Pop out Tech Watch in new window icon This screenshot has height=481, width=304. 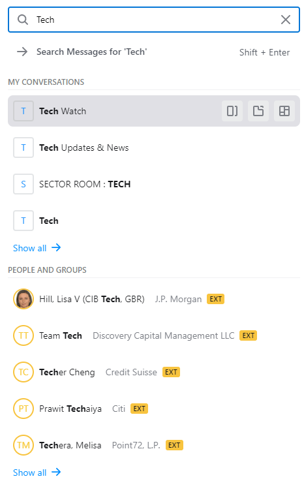coord(258,111)
